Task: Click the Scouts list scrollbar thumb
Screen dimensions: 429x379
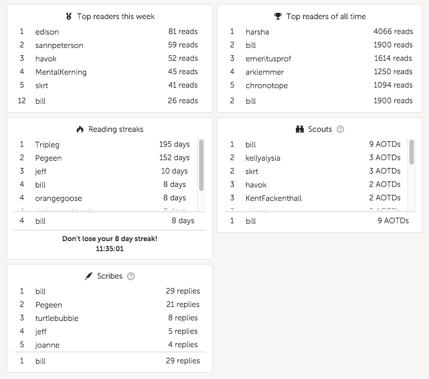Action: coord(412,152)
